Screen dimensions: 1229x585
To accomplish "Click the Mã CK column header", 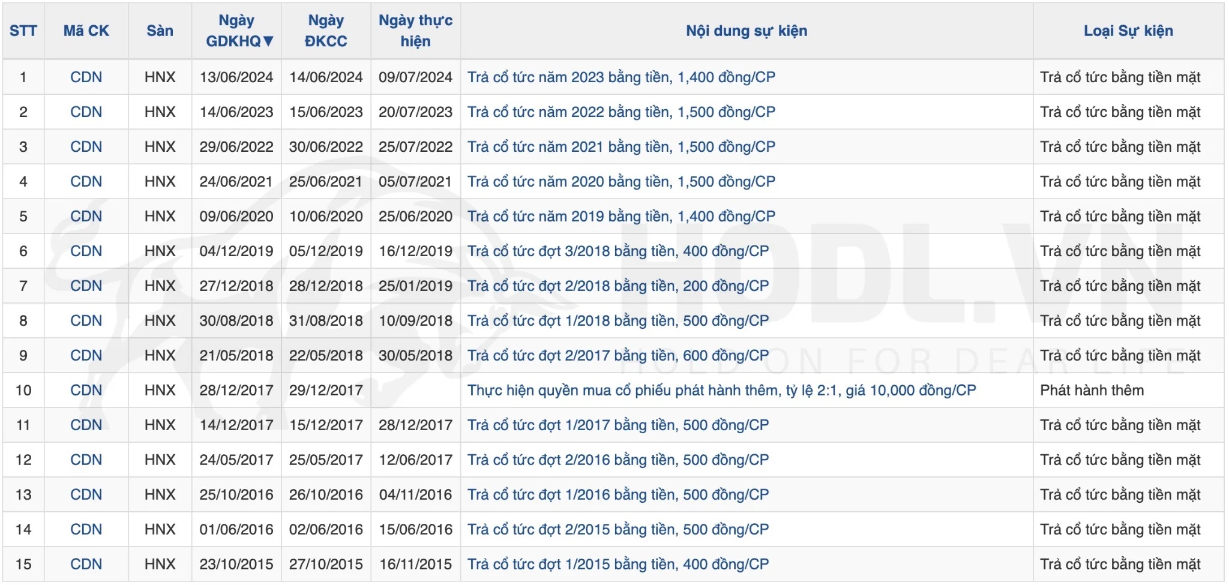I will [86, 31].
